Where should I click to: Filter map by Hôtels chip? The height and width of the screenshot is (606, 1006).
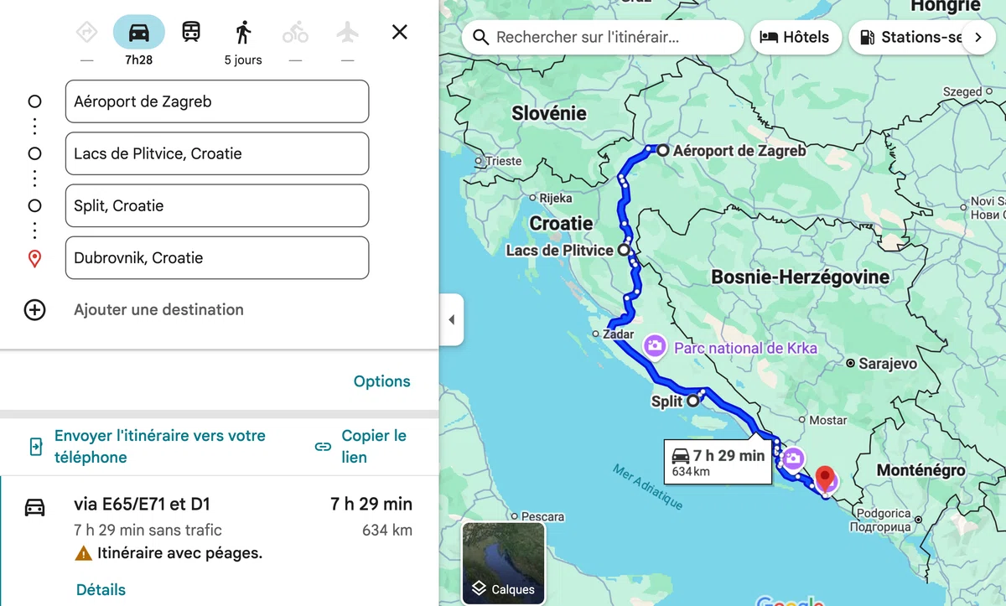pos(796,38)
